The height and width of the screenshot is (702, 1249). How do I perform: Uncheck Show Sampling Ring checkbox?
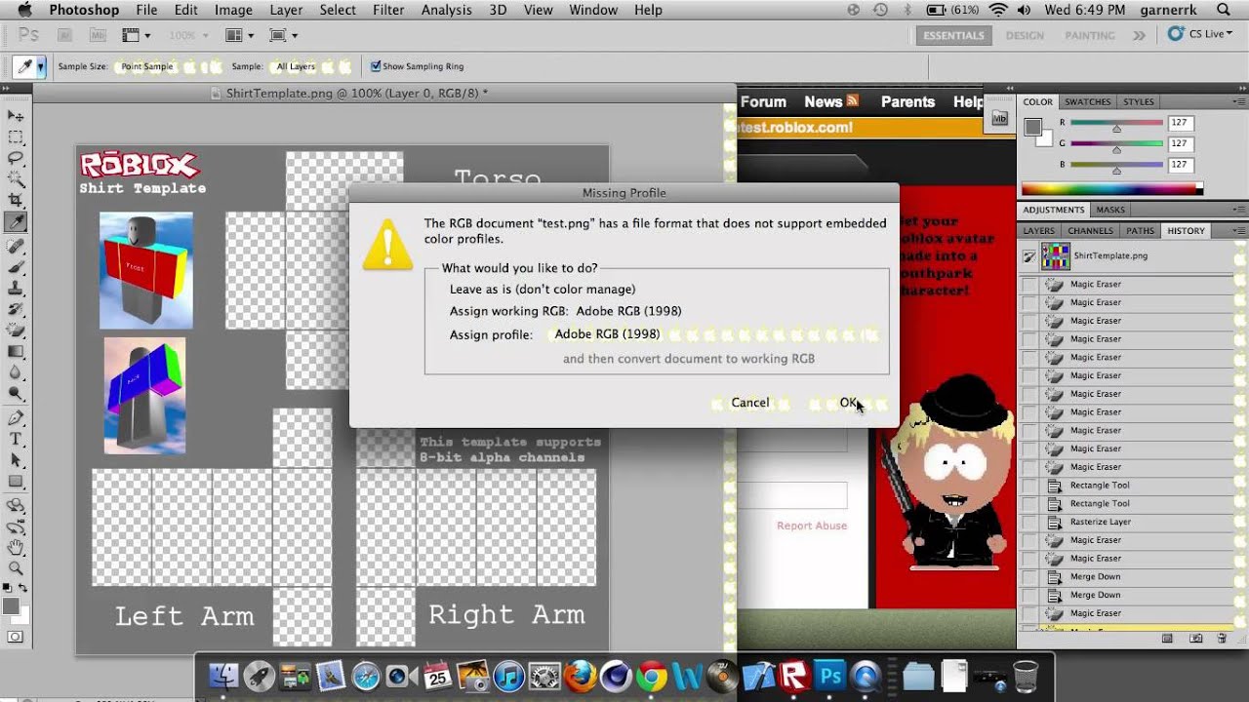[376, 66]
